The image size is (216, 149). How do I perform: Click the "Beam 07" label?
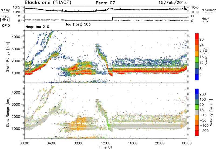point(105,3)
